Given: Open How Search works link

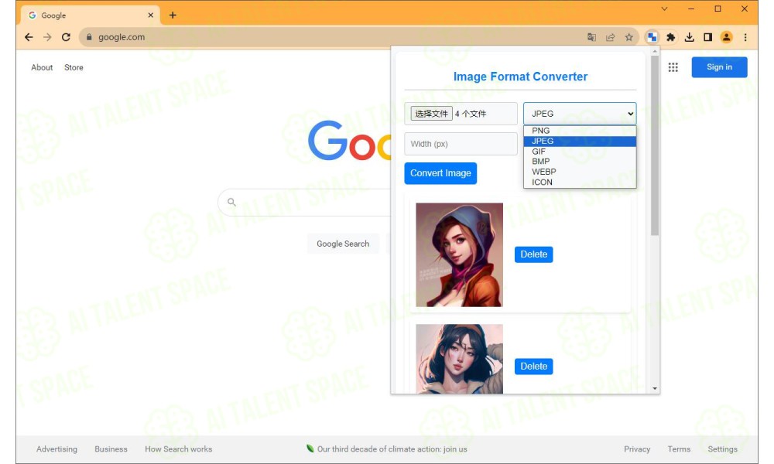Looking at the screenshot, I should coord(178,449).
